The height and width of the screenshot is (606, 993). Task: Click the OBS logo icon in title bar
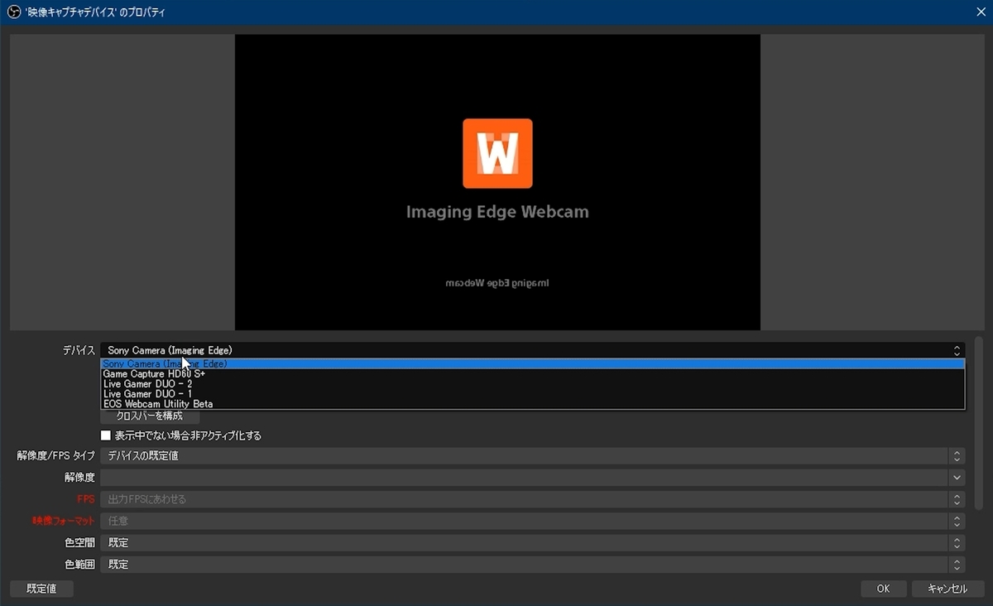pyautogui.click(x=13, y=12)
